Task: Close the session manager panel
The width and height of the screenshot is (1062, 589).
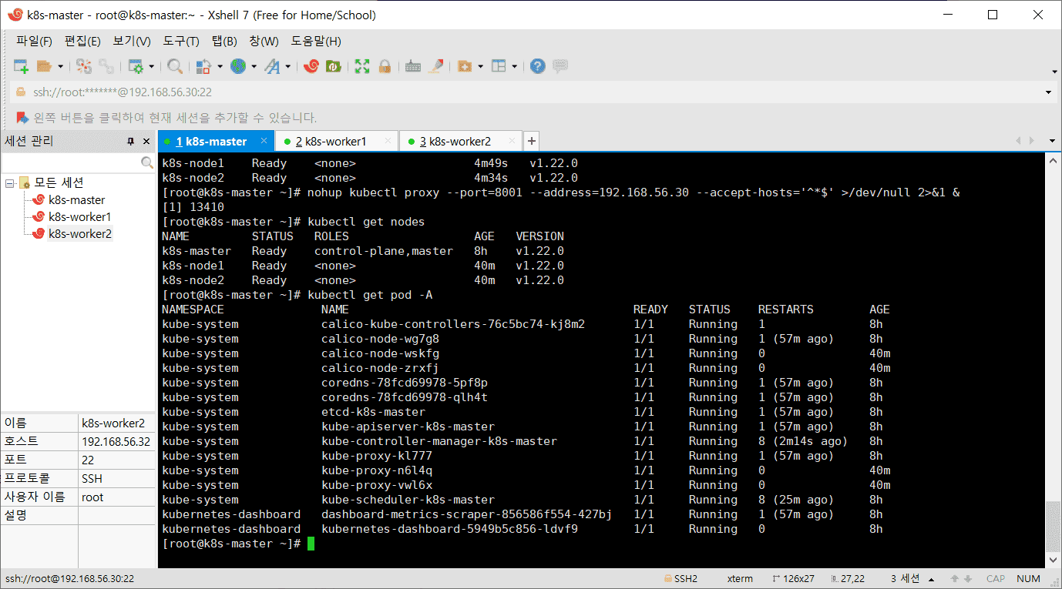Action: tap(146, 142)
